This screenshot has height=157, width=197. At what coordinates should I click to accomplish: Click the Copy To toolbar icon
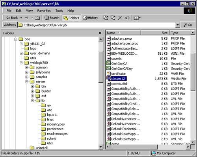point(113,18)
